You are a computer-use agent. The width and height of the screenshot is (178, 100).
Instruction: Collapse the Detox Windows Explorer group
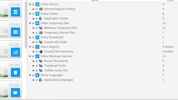pos(30,56)
